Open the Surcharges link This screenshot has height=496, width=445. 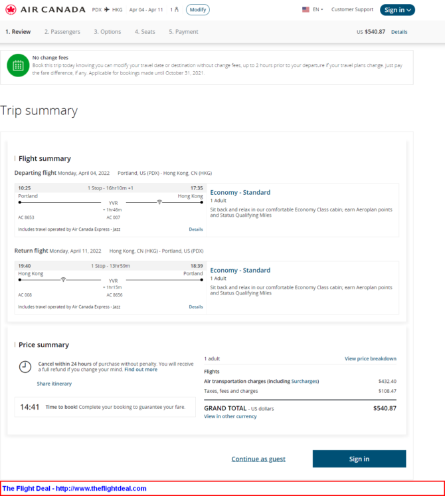click(305, 381)
